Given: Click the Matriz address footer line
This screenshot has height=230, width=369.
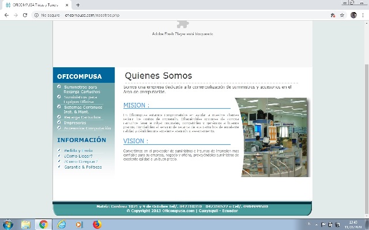Looking at the screenshot, I should 182,206.
